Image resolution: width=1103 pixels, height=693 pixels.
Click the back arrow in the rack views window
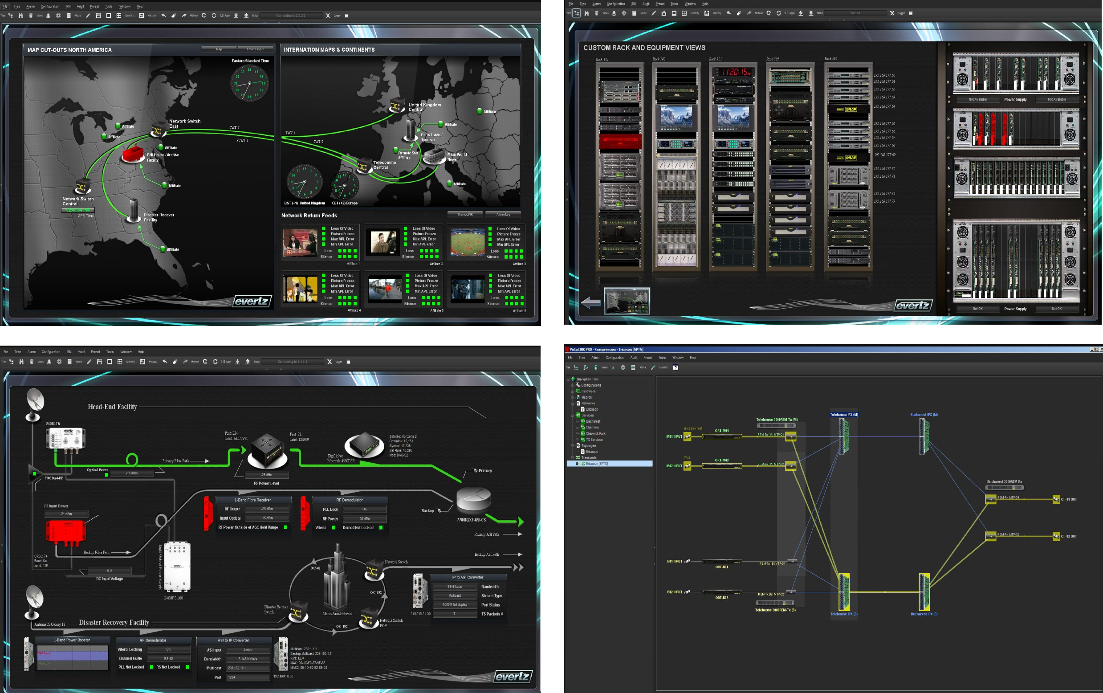click(590, 302)
